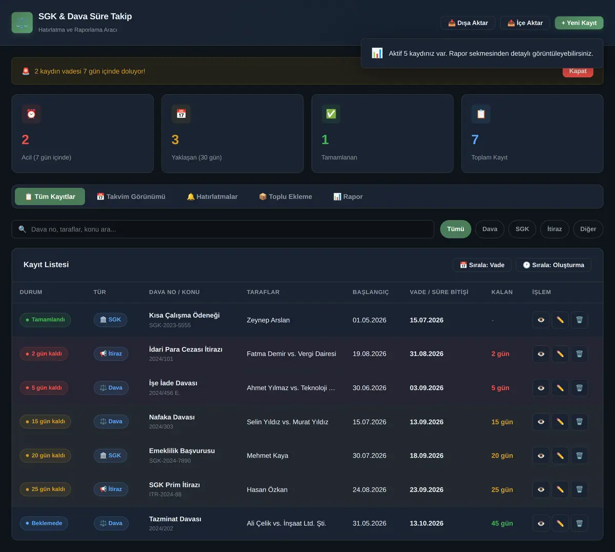Open the Tamamlanan stat card

pos(382,133)
